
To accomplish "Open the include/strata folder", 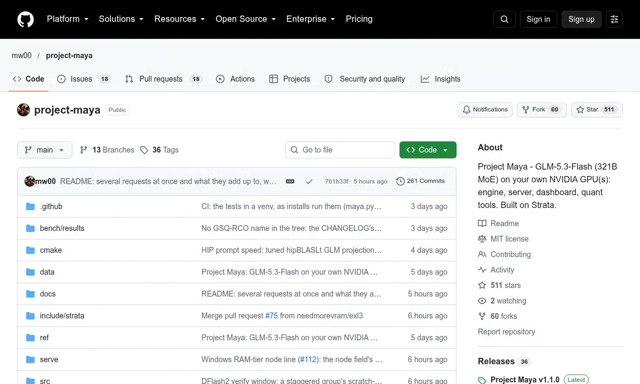I will (62, 316).
